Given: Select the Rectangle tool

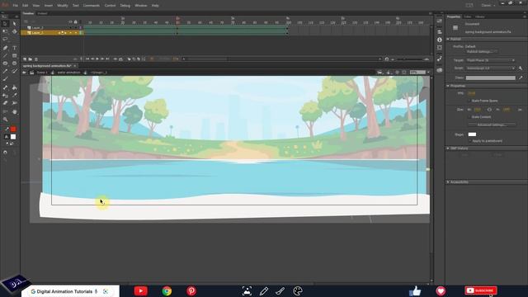Looking at the screenshot, I should tap(15, 55).
